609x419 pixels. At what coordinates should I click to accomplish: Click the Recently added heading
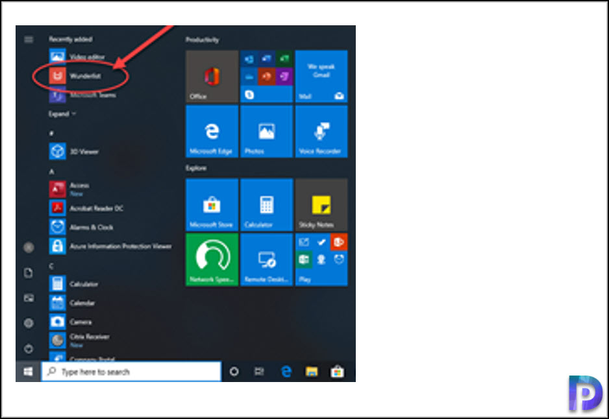point(71,39)
